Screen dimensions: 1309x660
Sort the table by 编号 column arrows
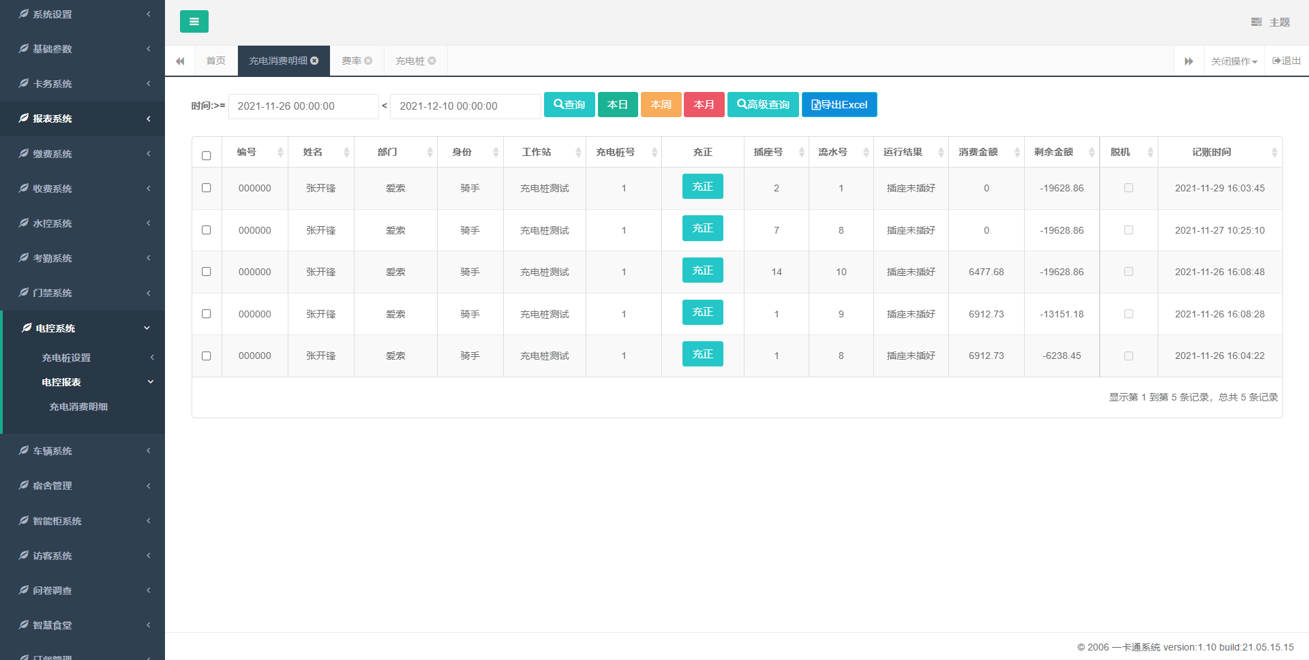[x=280, y=153]
